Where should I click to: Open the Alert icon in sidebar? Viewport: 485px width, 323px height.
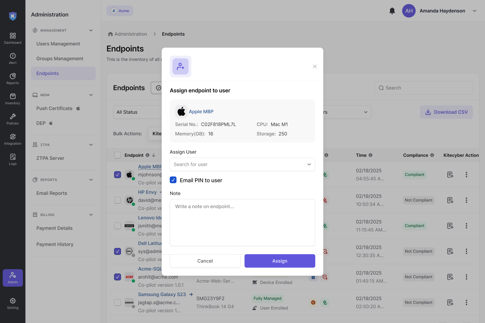13,58
